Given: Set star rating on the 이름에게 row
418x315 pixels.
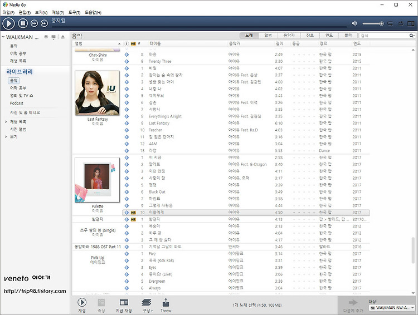Looking at the screenshot, I should pyautogui.click(x=304, y=213).
